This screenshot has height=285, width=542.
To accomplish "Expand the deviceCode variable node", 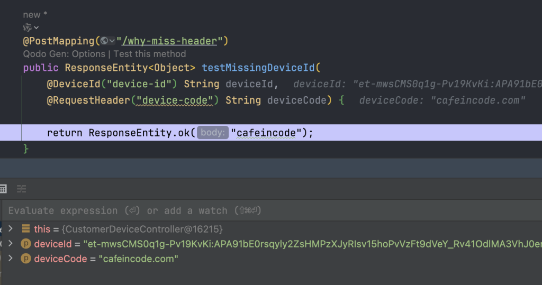I will point(10,259).
